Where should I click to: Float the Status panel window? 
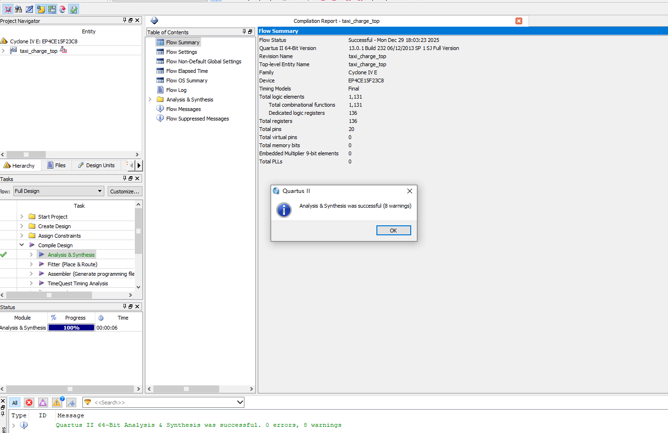coord(131,306)
